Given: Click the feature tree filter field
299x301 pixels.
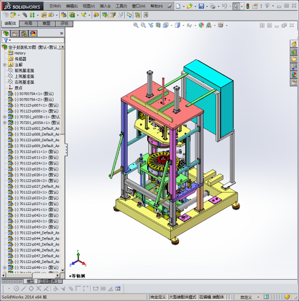Looking at the screenshot, I should tap(33, 40).
